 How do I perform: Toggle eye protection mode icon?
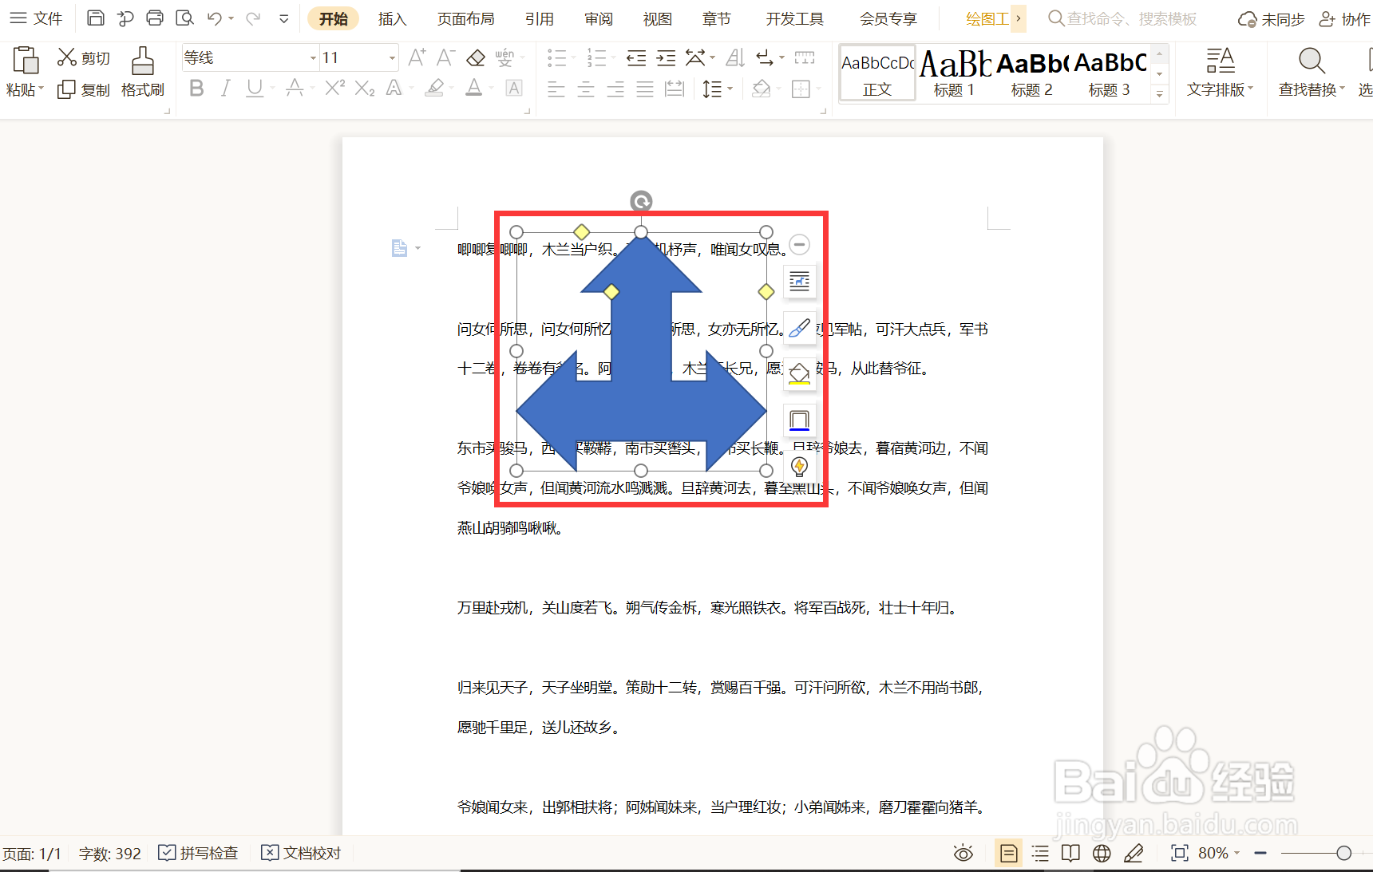963,854
